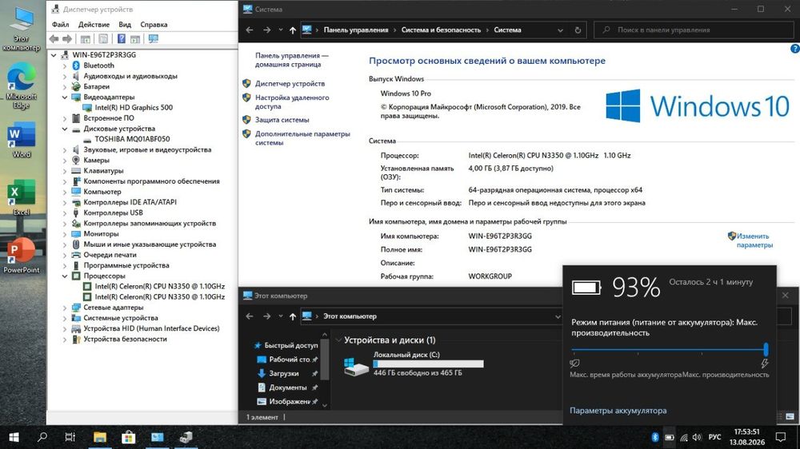Open 'Настройка удаленного доступа' link
The height and width of the screenshot is (449, 800).
coord(292,102)
